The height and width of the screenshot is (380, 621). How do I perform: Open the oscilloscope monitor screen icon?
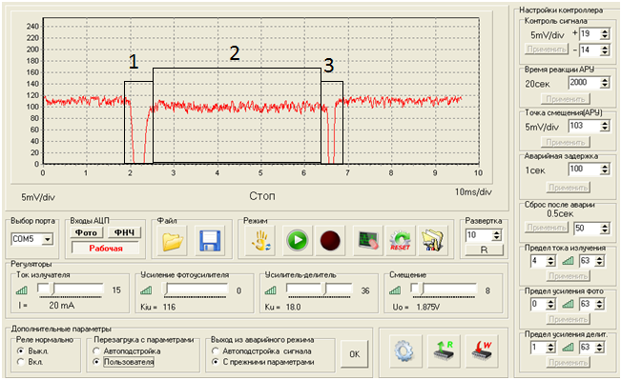tap(367, 241)
